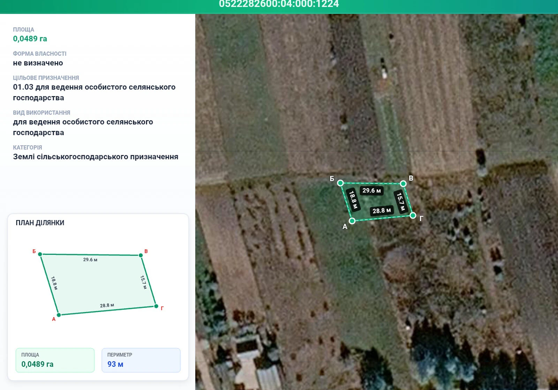Viewport: 558px width, 390px height.
Task: Click the ВИД ВИКОРИСТАННЯ label
Action: click(42, 112)
